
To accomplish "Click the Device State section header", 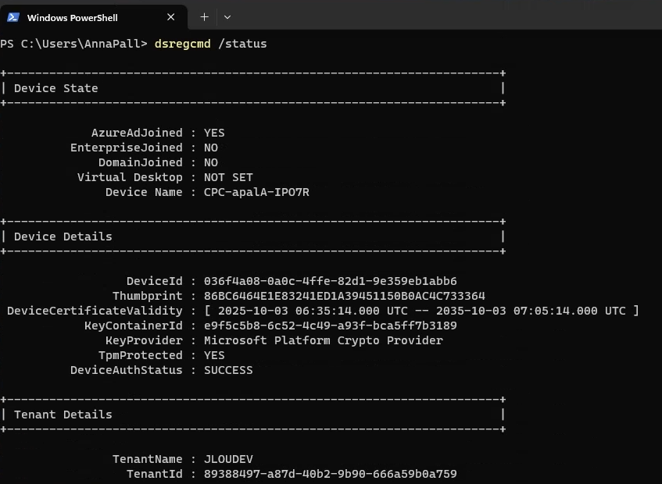I will point(56,88).
